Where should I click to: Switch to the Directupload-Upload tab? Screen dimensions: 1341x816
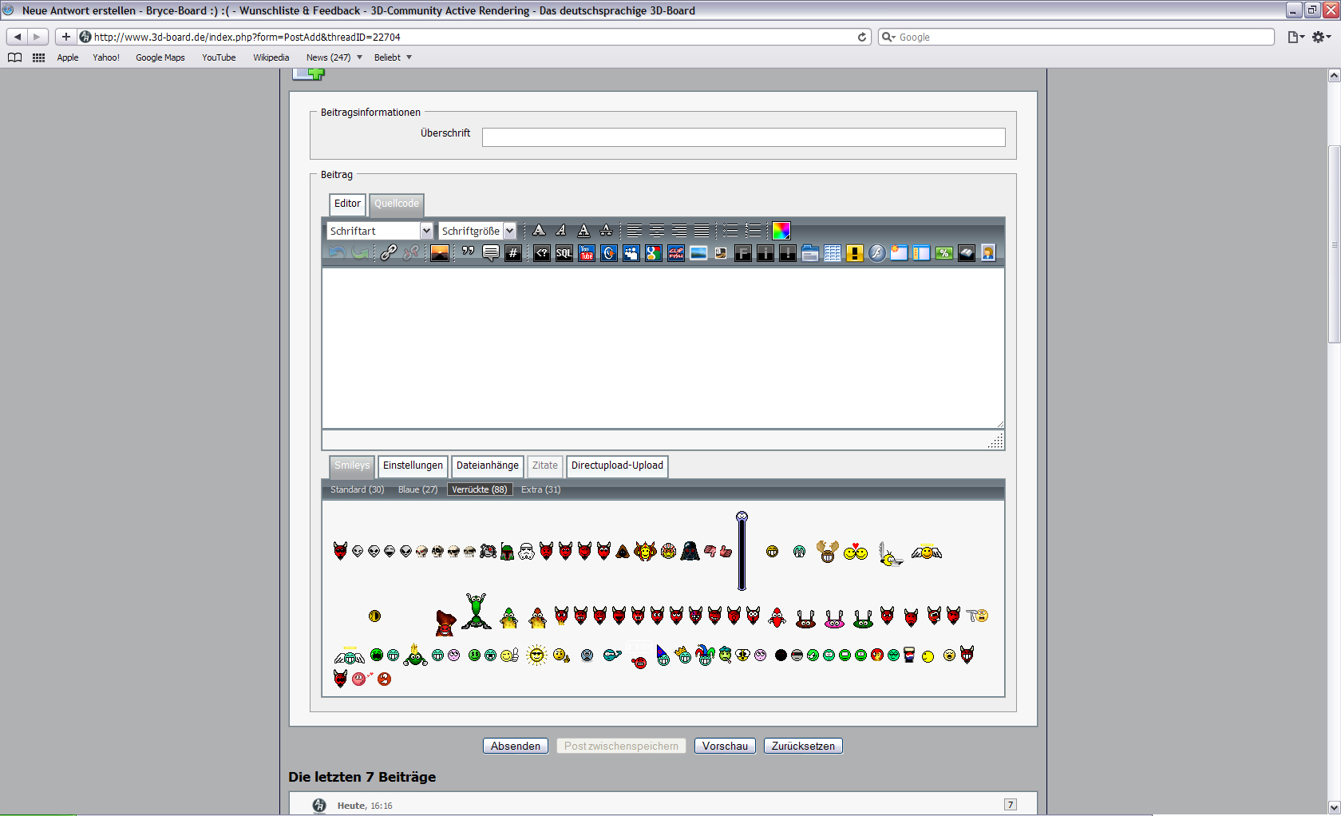(x=617, y=465)
